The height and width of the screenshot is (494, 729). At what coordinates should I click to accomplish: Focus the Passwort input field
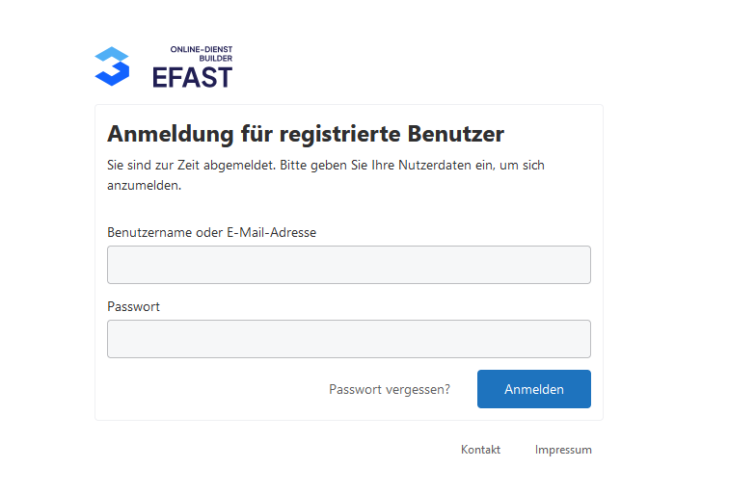click(348, 339)
